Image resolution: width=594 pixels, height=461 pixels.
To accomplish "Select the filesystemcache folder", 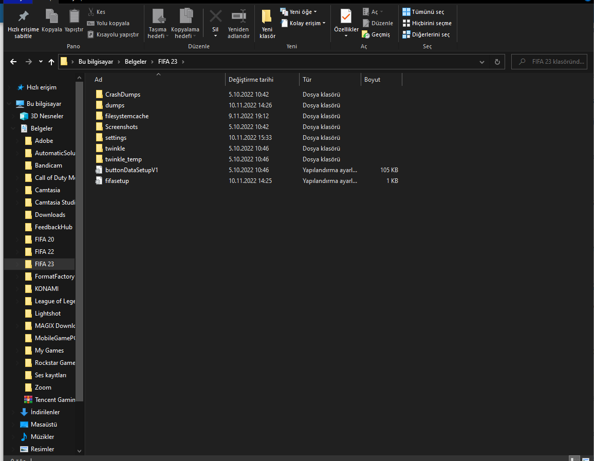I will coord(127,116).
